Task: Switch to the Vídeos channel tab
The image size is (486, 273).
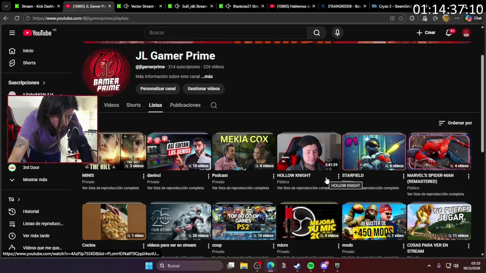Action: point(111,105)
